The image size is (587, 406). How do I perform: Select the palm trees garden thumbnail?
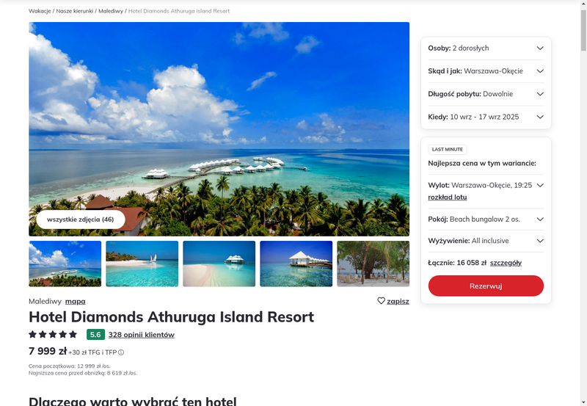(x=373, y=264)
